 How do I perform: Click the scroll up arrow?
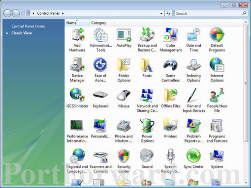click(x=246, y=22)
